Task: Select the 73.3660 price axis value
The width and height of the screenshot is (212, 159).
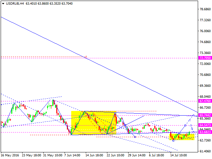Action: tap(205, 53)
